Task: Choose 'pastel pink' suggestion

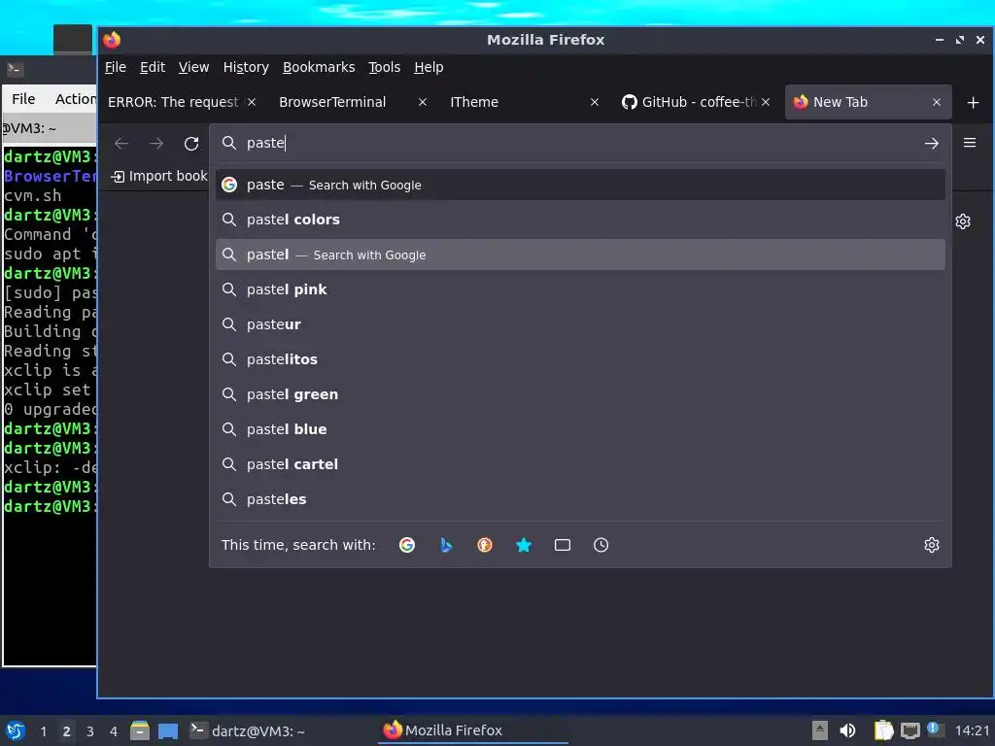Action: pos(580,289)
